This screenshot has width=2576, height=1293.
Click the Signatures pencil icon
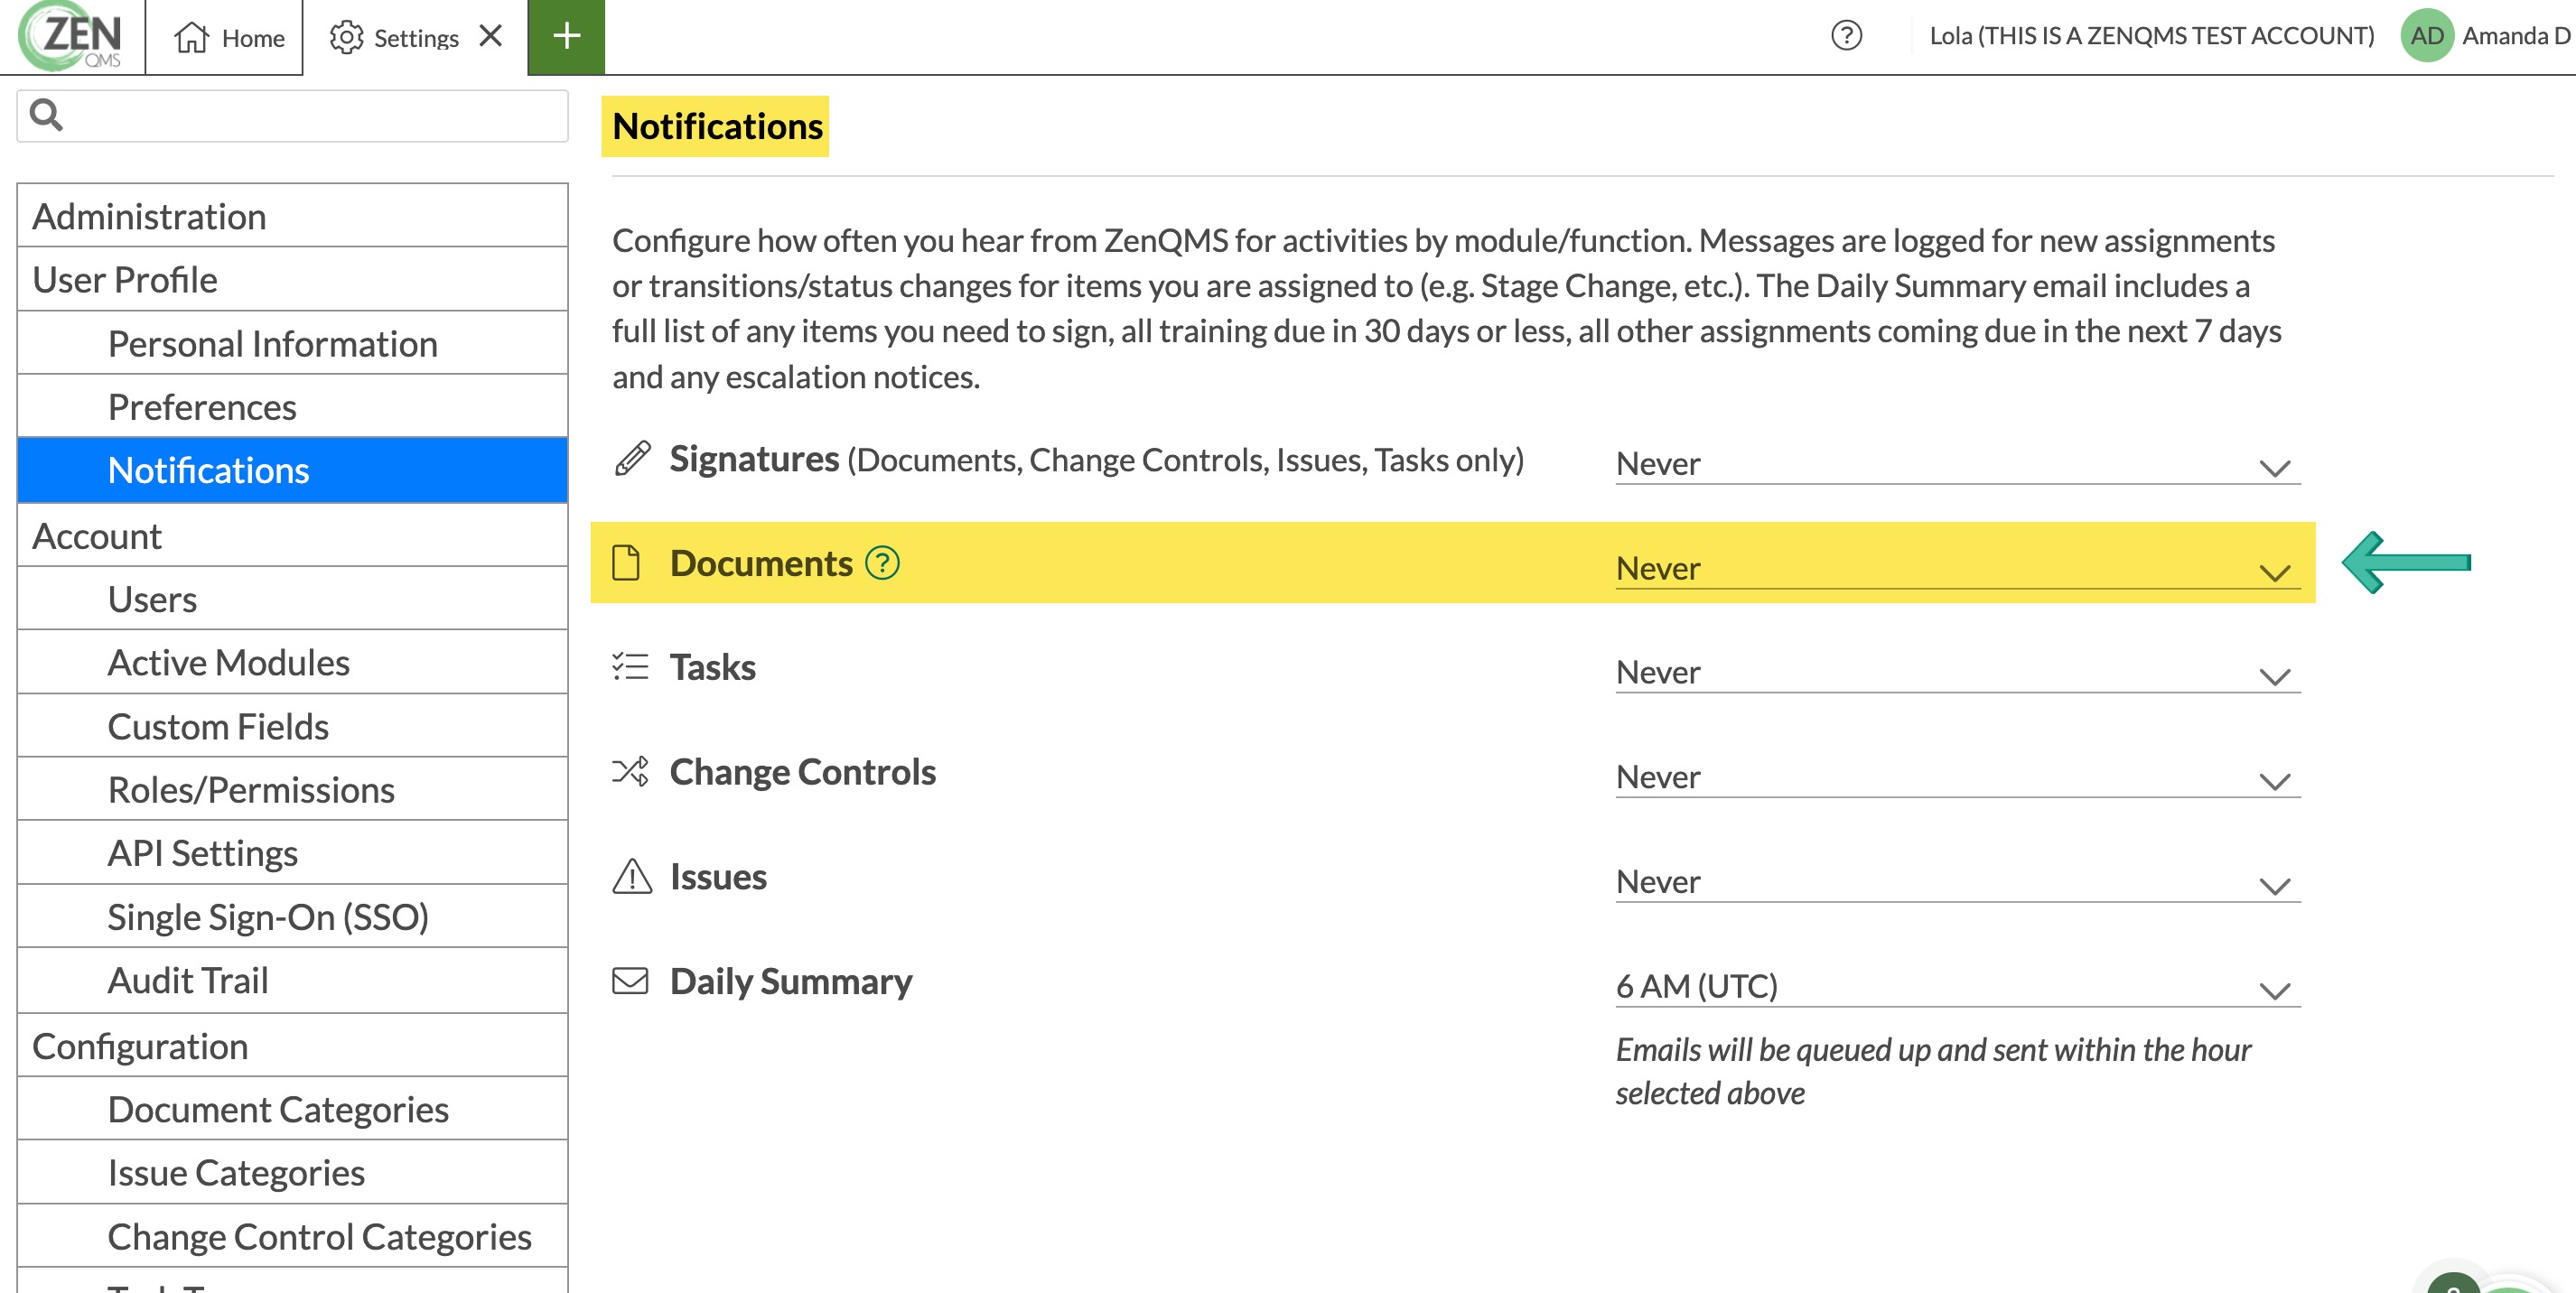tap(632, 459)
